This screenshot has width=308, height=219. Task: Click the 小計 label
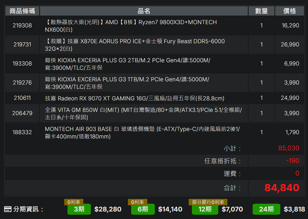coord(232,148)
